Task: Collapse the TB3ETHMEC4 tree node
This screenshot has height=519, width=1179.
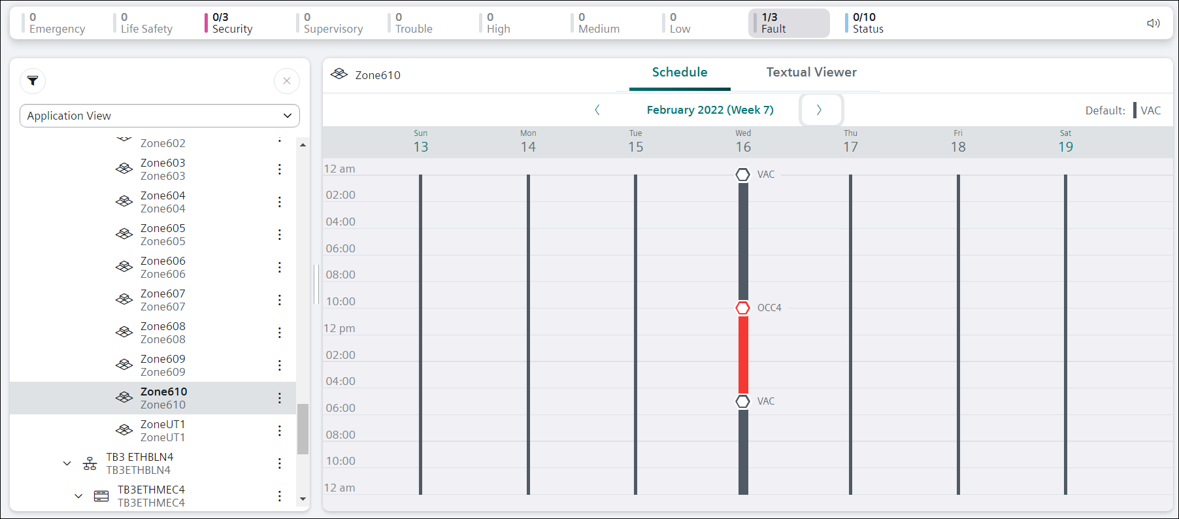Action: [x=78, y=496]
